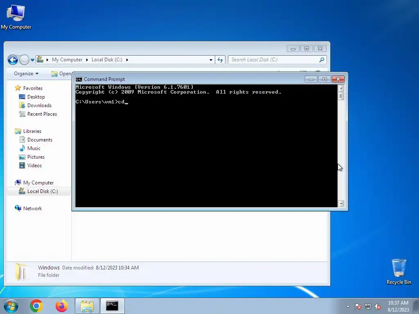Maximize the Explorer window
419x314 pixels.
tap(306, 49)
